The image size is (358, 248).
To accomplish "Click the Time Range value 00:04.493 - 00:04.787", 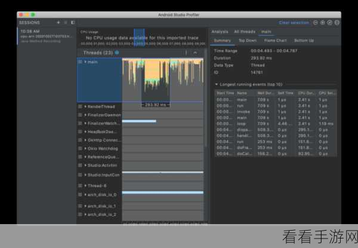I will pyautogui.click(x=274, y=51).
